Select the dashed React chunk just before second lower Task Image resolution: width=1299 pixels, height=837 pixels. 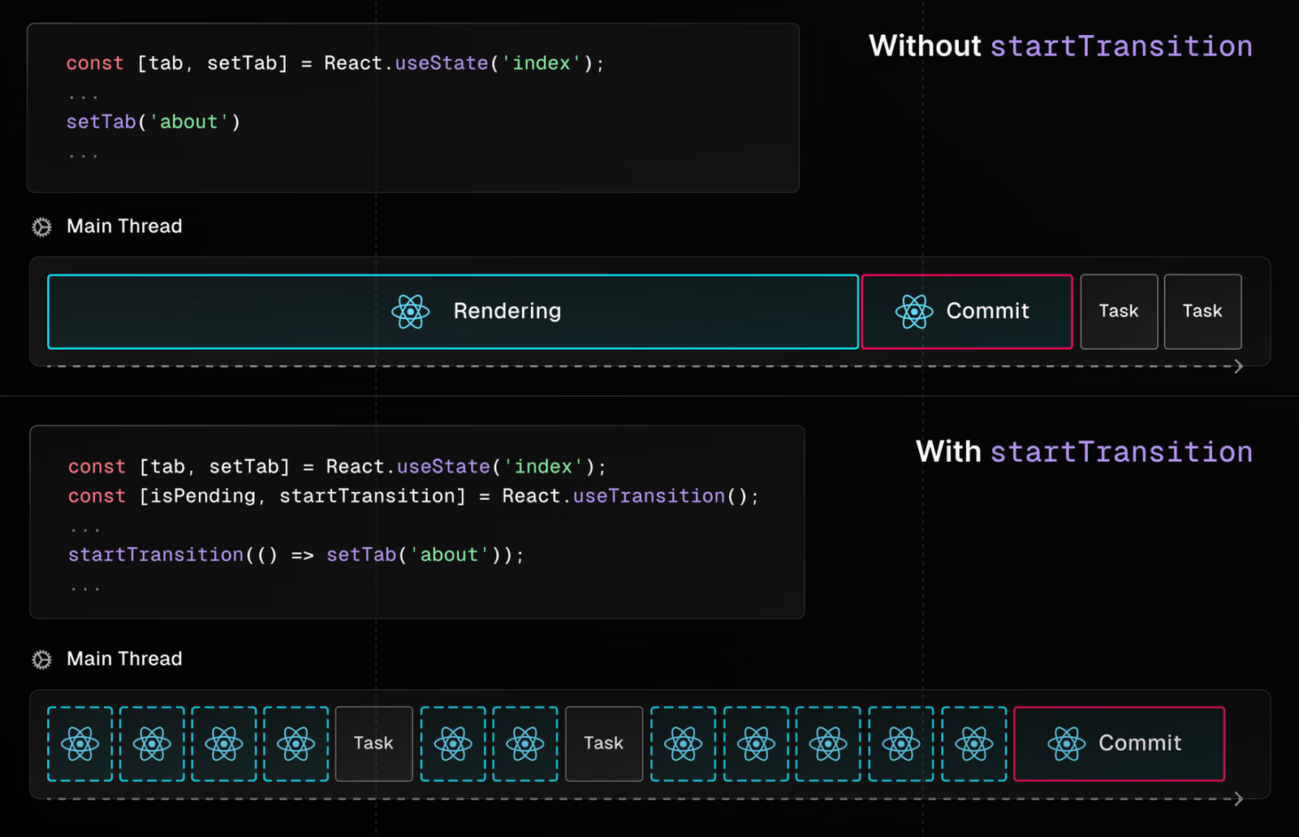pyautogui.click(x=525, y=744)
